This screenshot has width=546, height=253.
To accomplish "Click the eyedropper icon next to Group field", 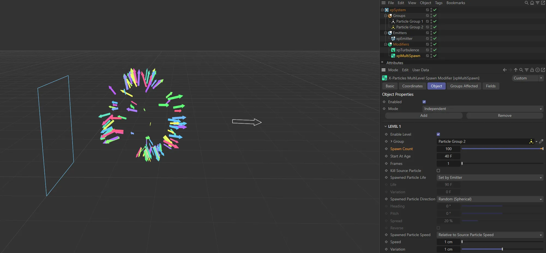I will tap(542, 141).
